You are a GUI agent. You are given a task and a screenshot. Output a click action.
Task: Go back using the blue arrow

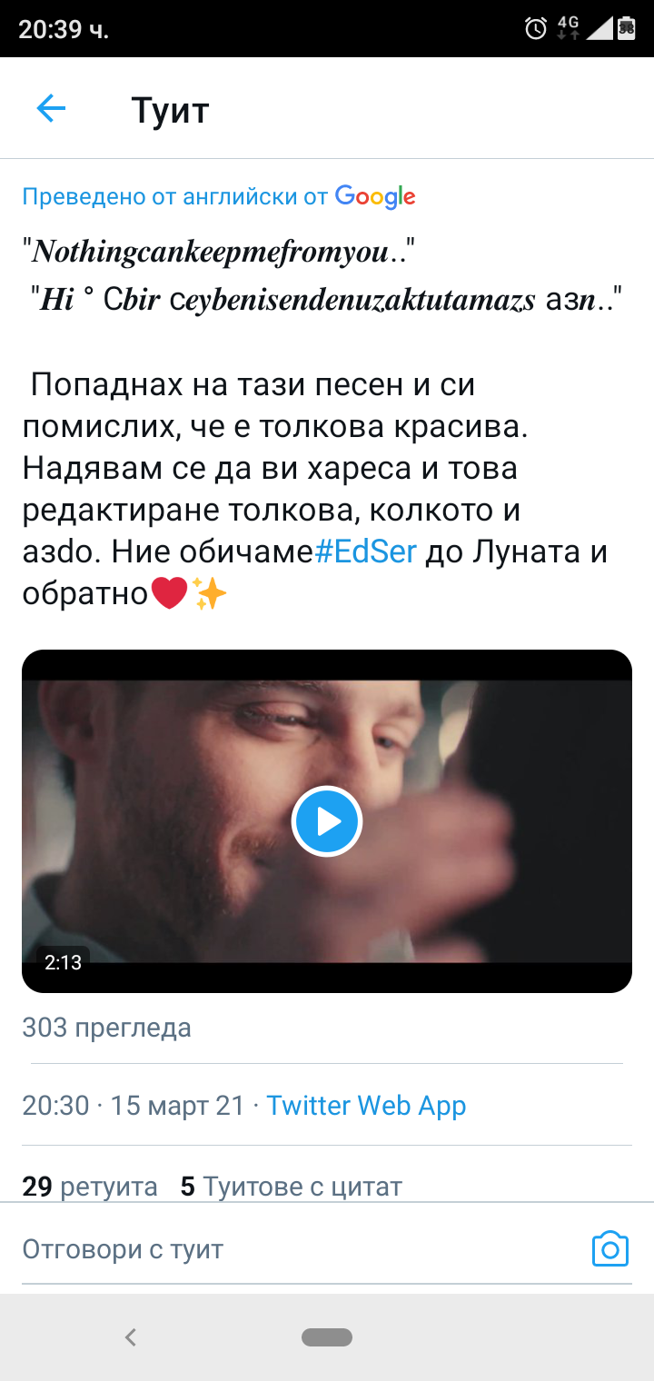tap(51, 110)
